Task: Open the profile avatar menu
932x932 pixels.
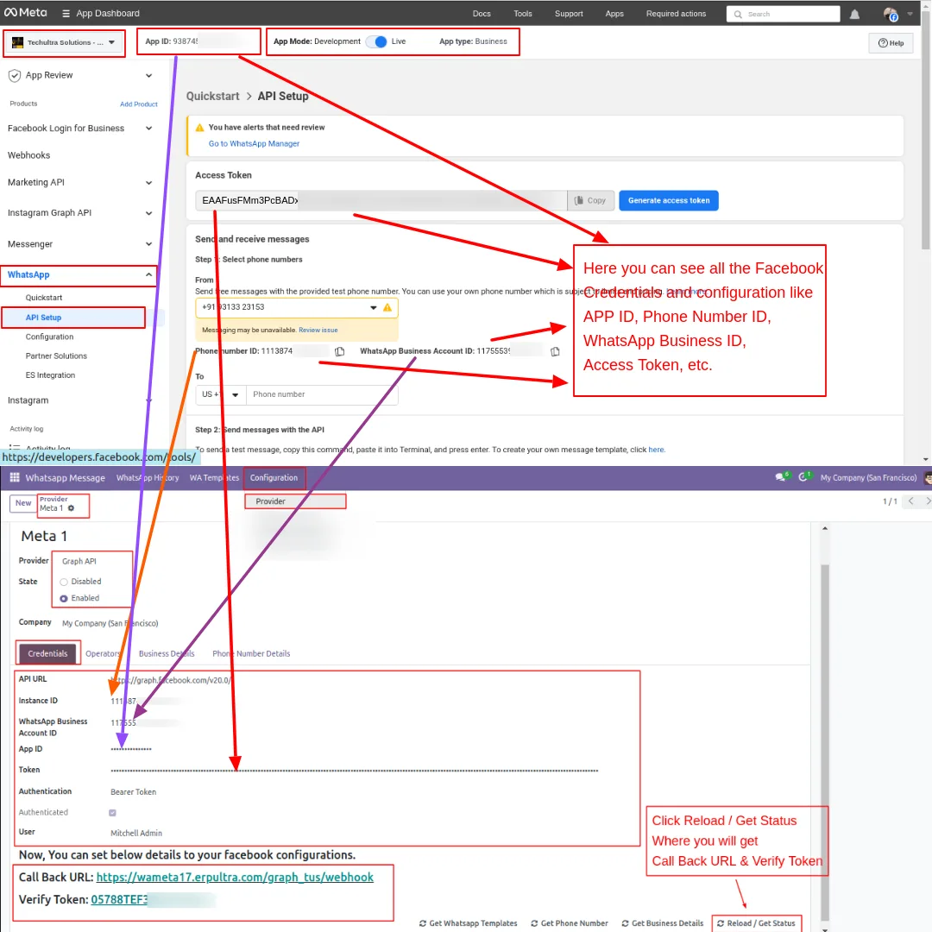Action: click(x=891, y=15)
